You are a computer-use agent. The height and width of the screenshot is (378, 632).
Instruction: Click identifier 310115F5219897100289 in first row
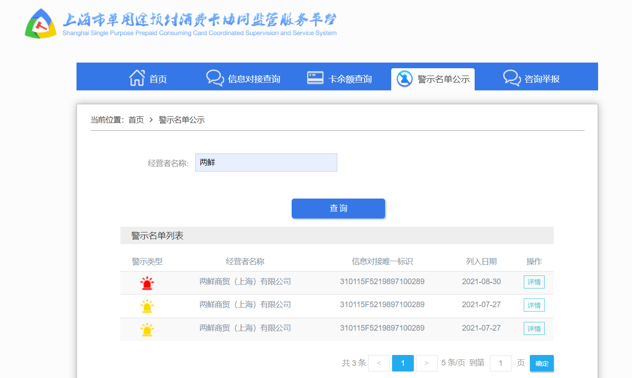point(382,282)
